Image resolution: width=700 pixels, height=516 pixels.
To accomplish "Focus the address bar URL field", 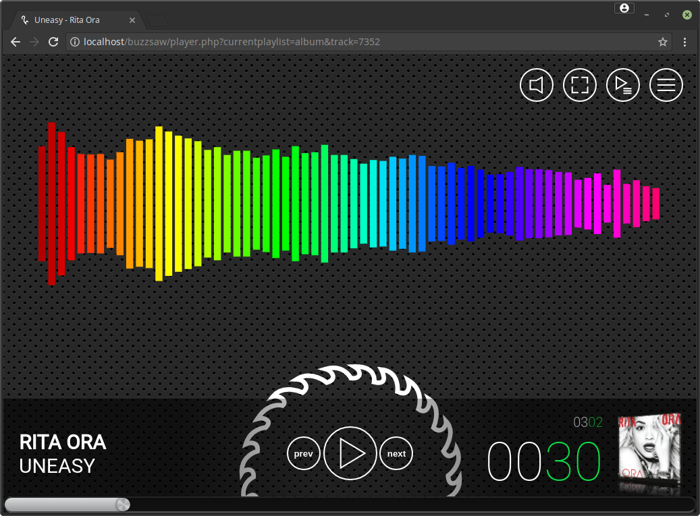I will point(369,42).
